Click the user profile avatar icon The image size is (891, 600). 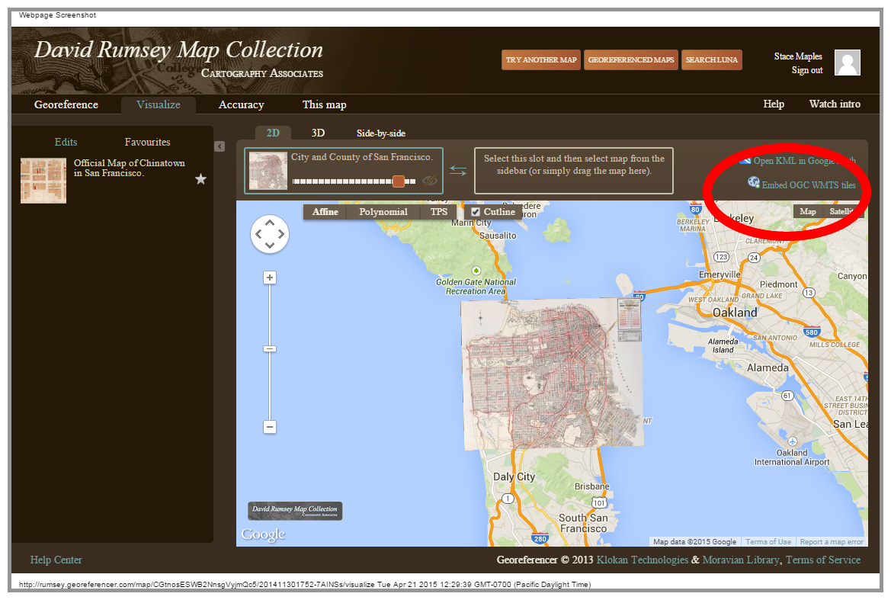pos(847,63)
